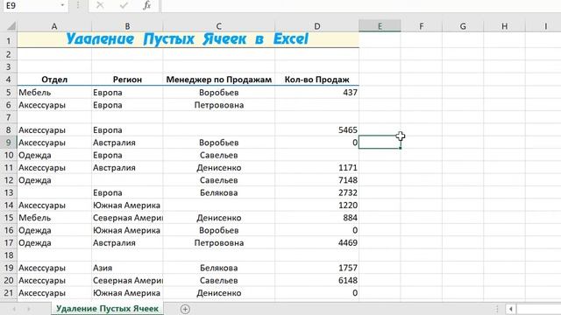Open the Name Box dropdown arrow
Viewport: 561px width, 315px height.
tap(62, 5)
